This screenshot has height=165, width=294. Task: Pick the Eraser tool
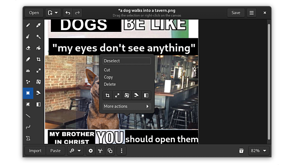pos(28,48)
